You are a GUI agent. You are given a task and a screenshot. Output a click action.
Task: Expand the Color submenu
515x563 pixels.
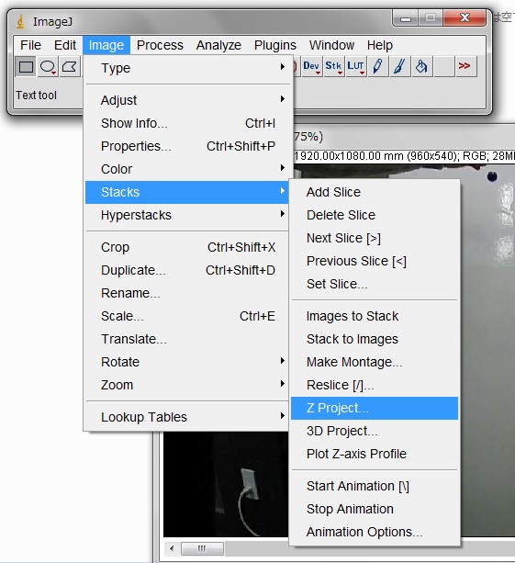pos(186,169)
